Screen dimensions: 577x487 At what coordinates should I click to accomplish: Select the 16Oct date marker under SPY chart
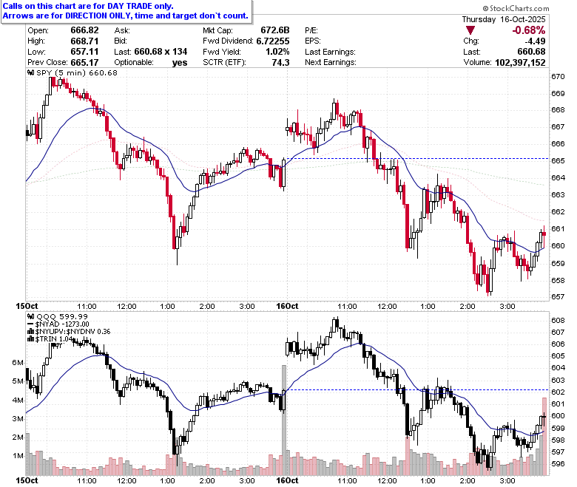click(287, 306)
